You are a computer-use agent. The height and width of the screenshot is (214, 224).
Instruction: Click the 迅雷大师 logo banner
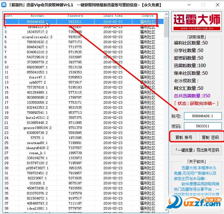tap(197, 22)
